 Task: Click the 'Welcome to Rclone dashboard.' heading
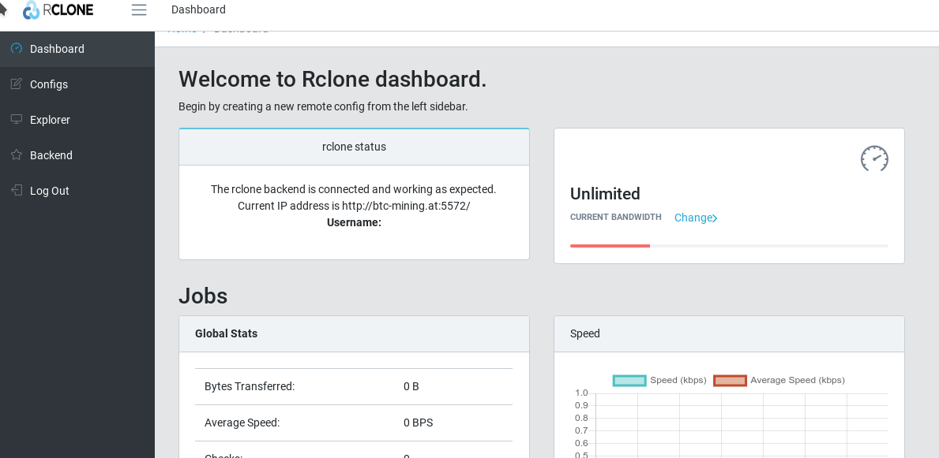point(332,79)
